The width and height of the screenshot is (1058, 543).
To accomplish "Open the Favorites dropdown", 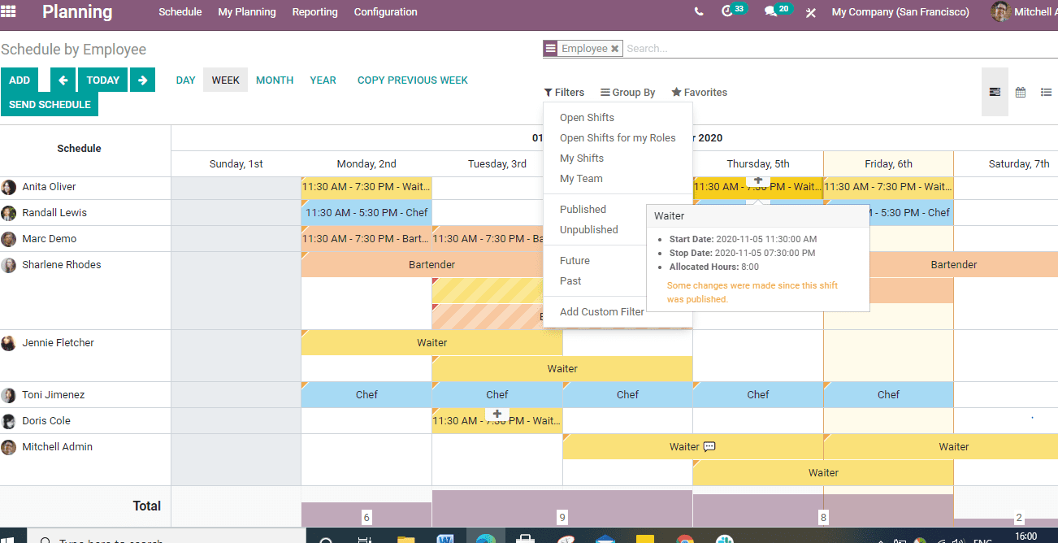I will tap(699, 92).
